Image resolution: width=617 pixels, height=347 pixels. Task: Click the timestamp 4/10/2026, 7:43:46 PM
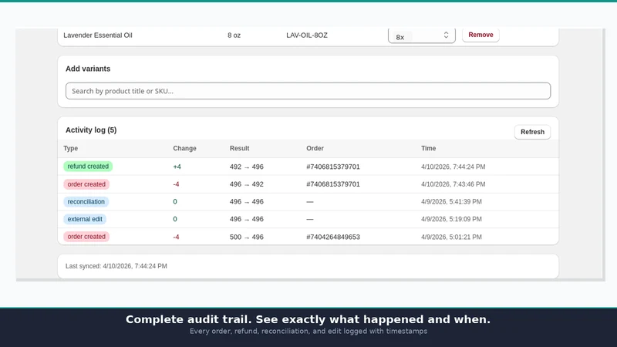coord(453,184)
